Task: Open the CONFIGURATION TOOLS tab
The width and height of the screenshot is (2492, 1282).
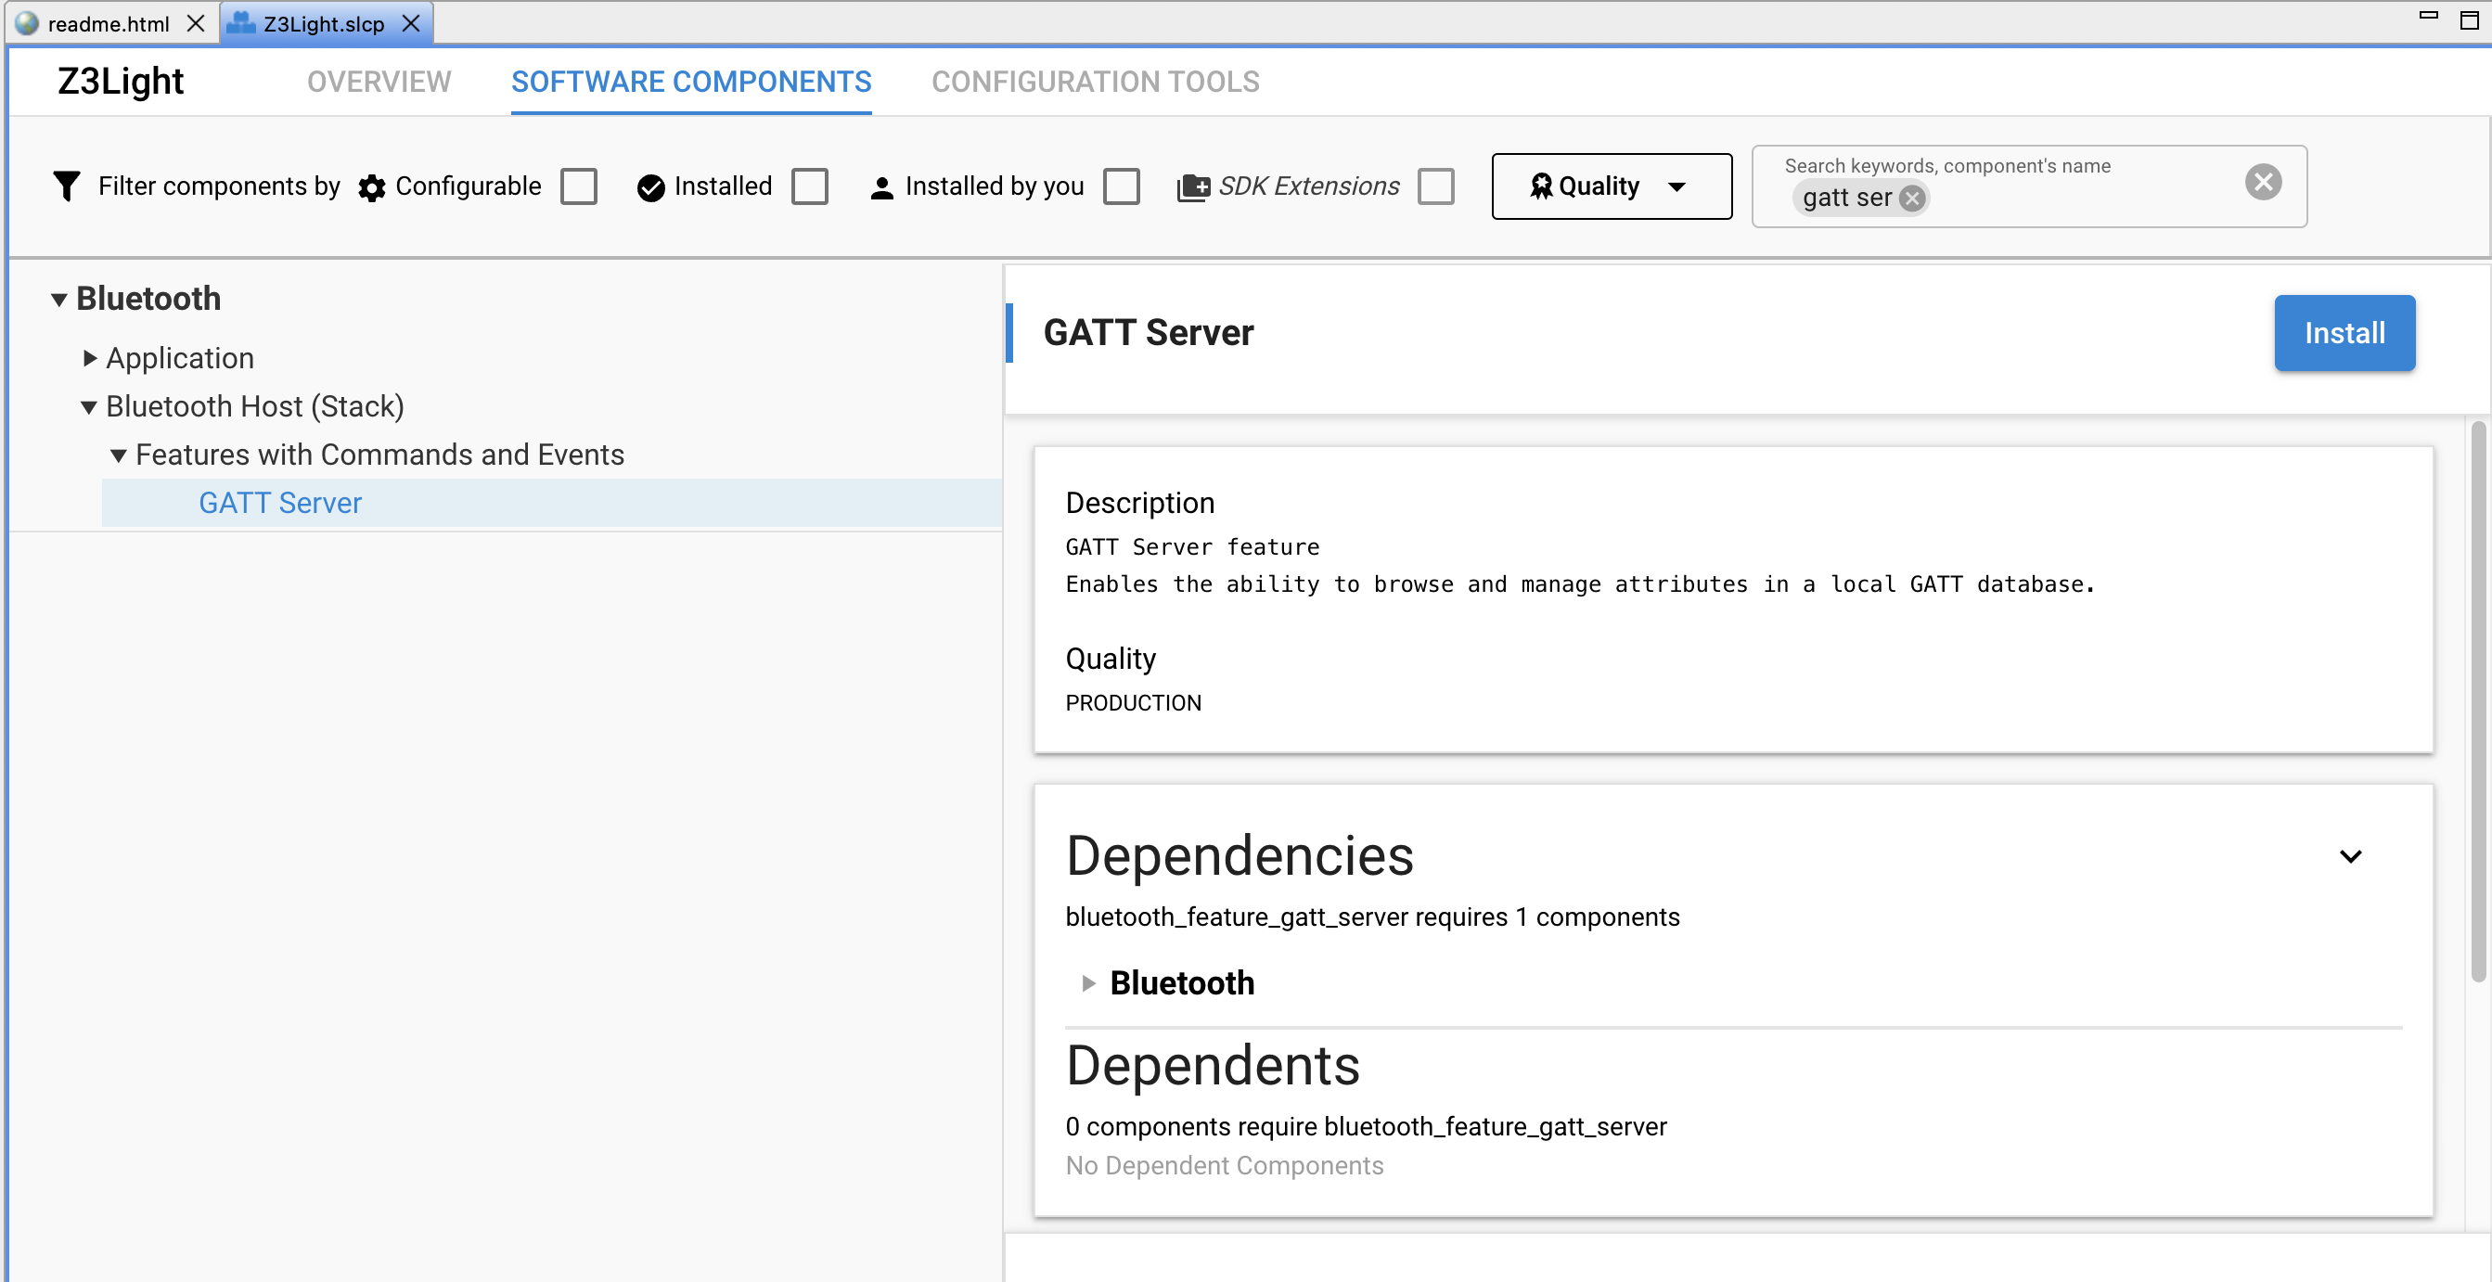Action: click(1094, 82)
